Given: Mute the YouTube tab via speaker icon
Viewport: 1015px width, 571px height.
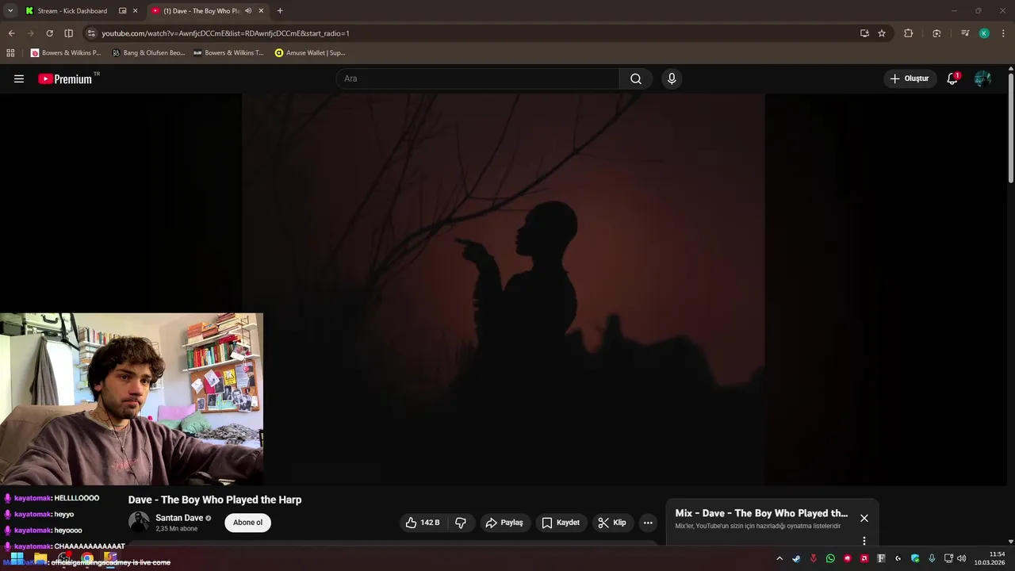Looking at the screenshot, I should click(x=248, y=11).
